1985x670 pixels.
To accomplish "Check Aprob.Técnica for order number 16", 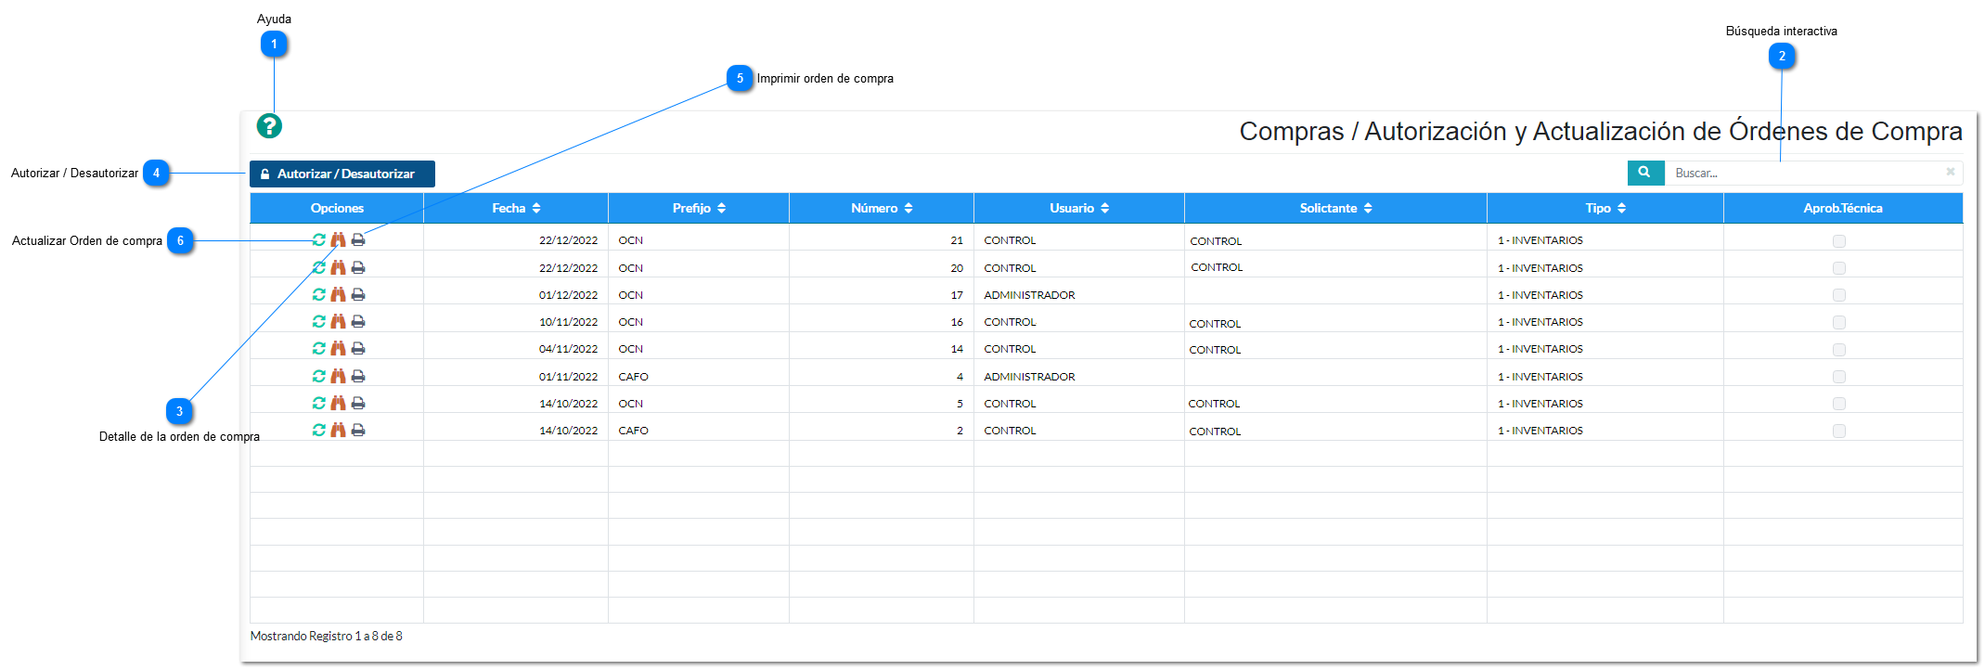I will pyautogui.click(x=1839, y=322).
